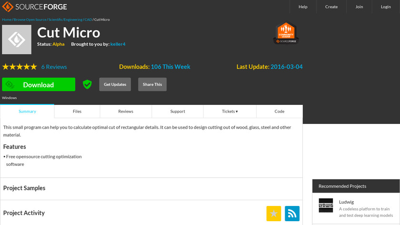The height and width of the screenshot is (225, 400).
Task: Click the Windows platform label
Action: (10, 98)
